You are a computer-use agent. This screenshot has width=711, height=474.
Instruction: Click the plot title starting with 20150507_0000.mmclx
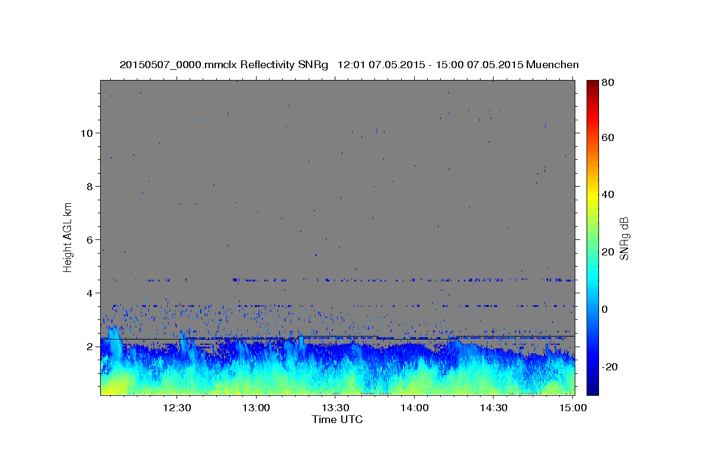click(x=349, y=65)
